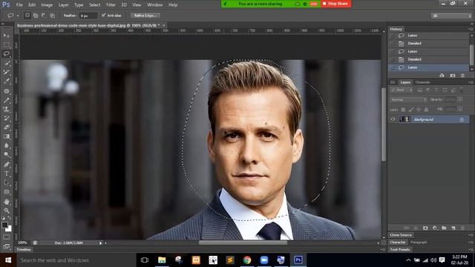Select the Quick Selection tool

tap(7, 63)
